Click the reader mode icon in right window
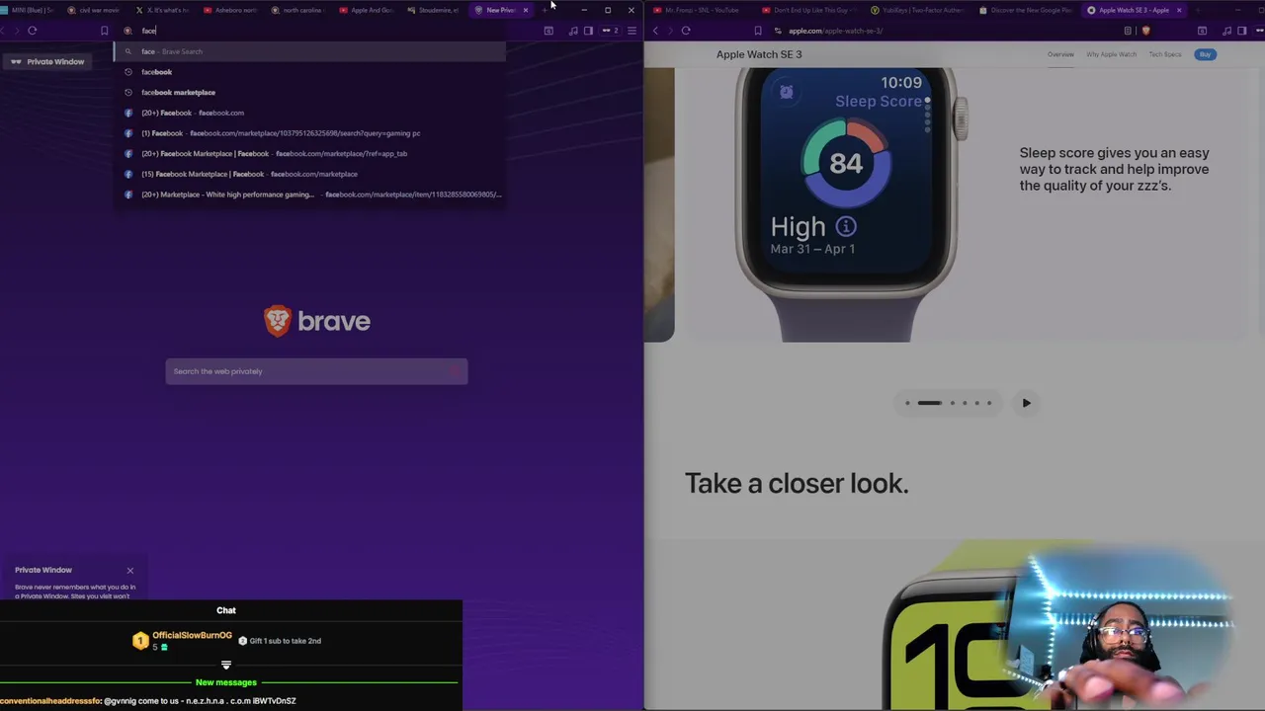Viewport: 1265px width, 711px height. point(1128,31)
